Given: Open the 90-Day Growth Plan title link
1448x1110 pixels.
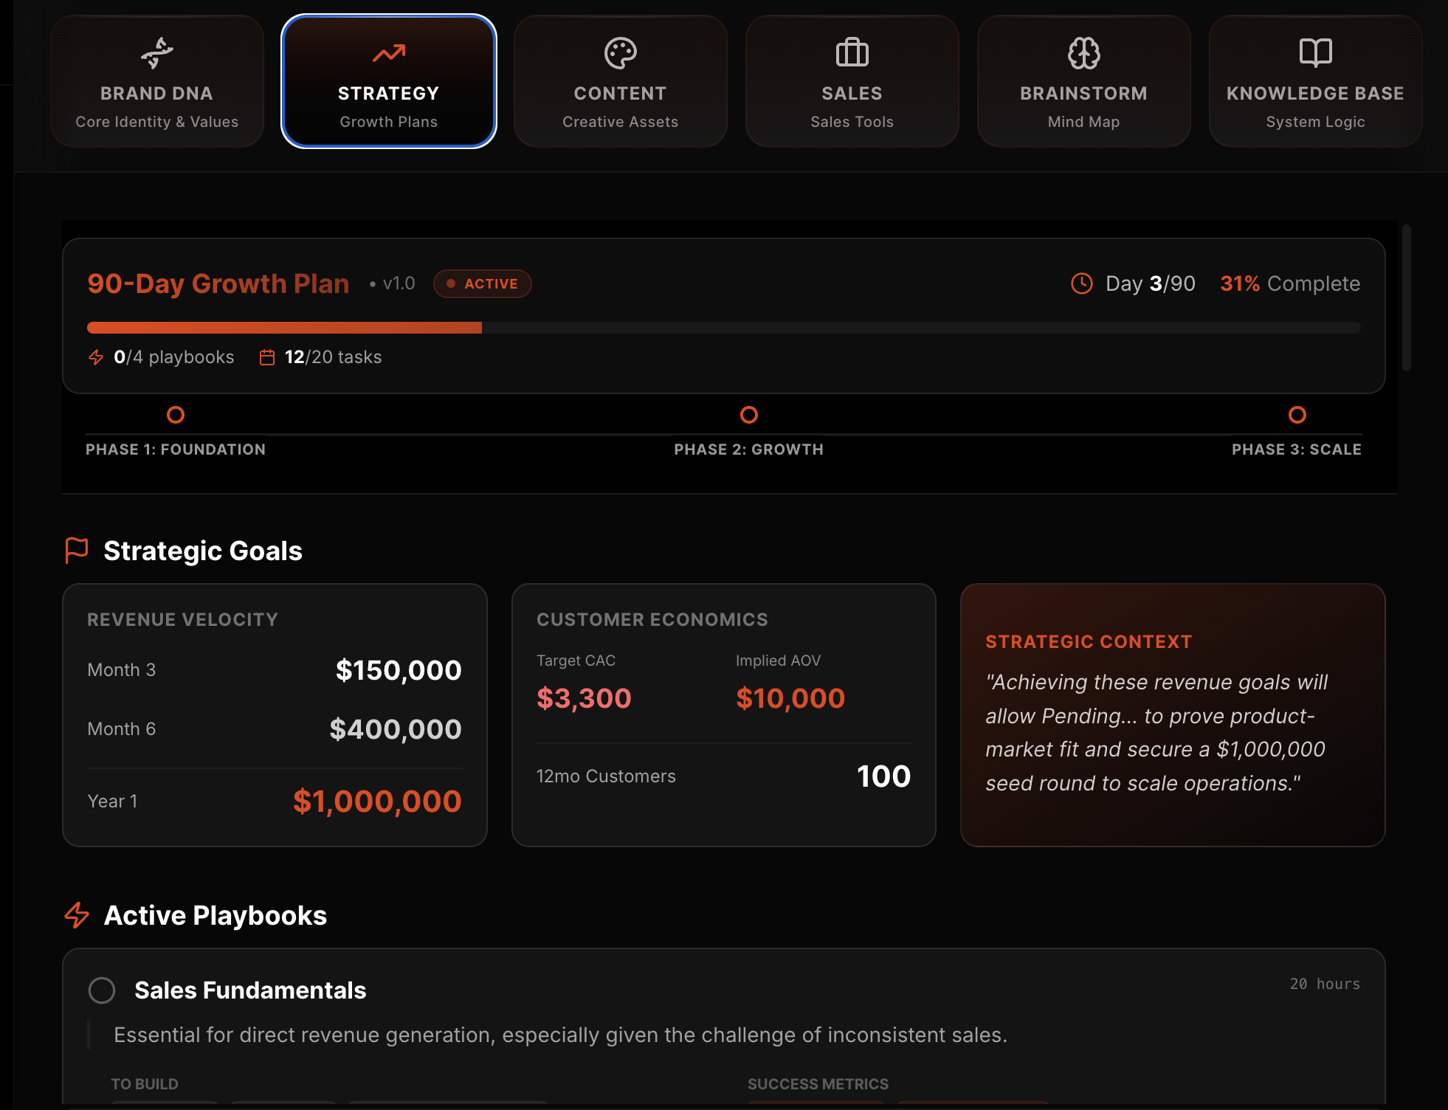Looking at the screenshot, I should tap(218, 283).
